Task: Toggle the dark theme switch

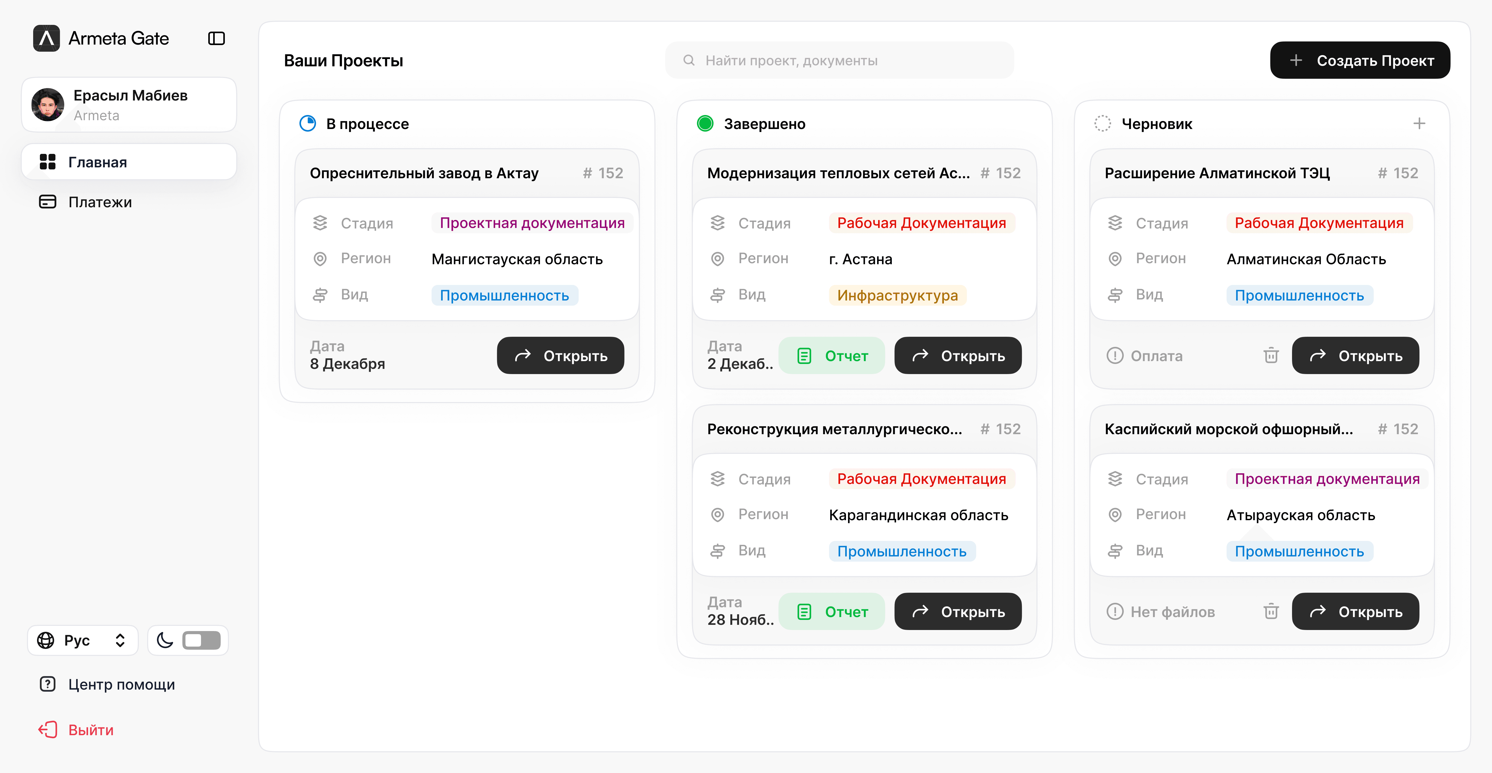Action: pos(201,640)
